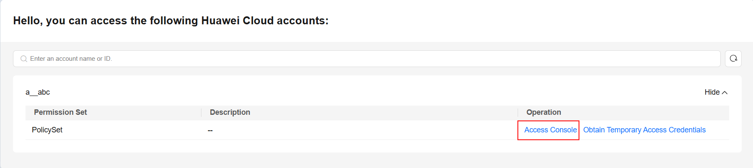Click the up chevron next to Hide
The width and height of the screenshot is (753, 168).
(x=725, y=93)
